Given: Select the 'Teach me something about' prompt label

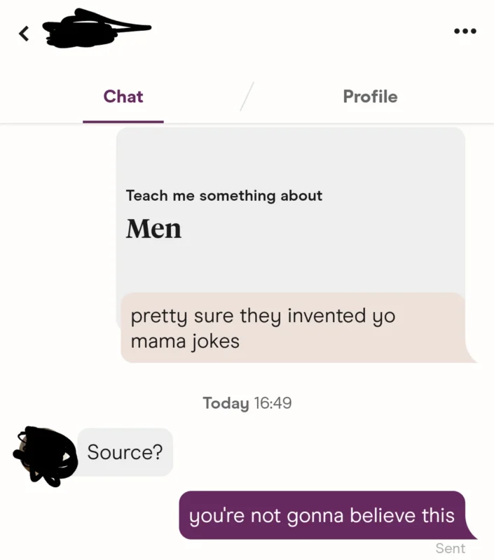Looking at the screenshot, I should pos(224,196).
